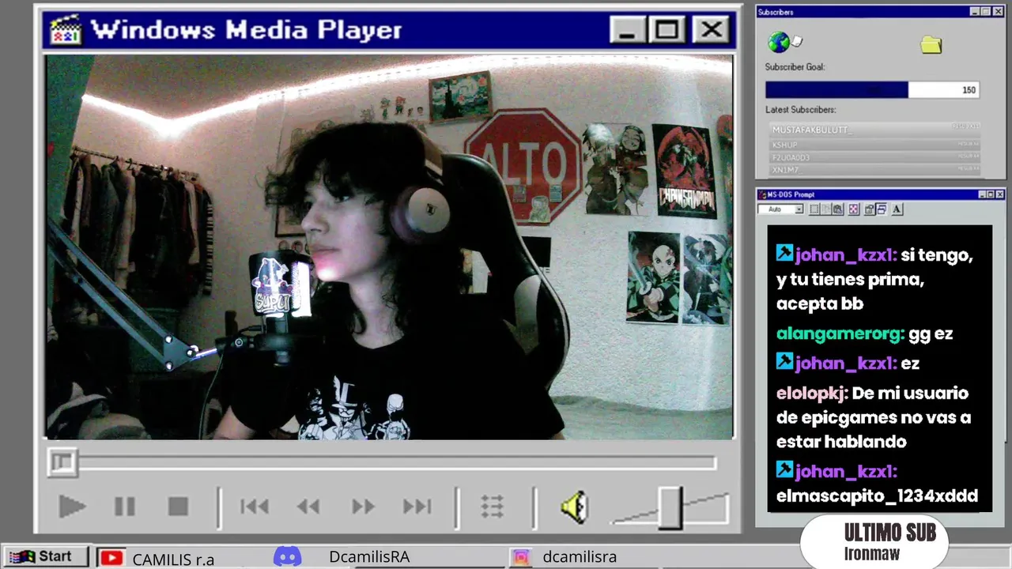Click the Discord icon on taskbar
Image resolution: width=1012 pixels, height=569 pixels.
click(x=288, y=557)
